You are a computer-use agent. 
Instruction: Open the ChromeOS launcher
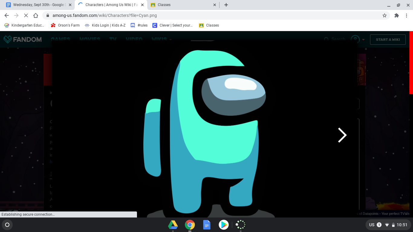pos(7,225)
